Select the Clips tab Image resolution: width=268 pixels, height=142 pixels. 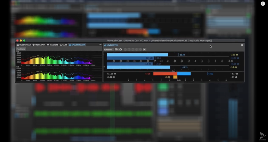(x=63, y=45)
